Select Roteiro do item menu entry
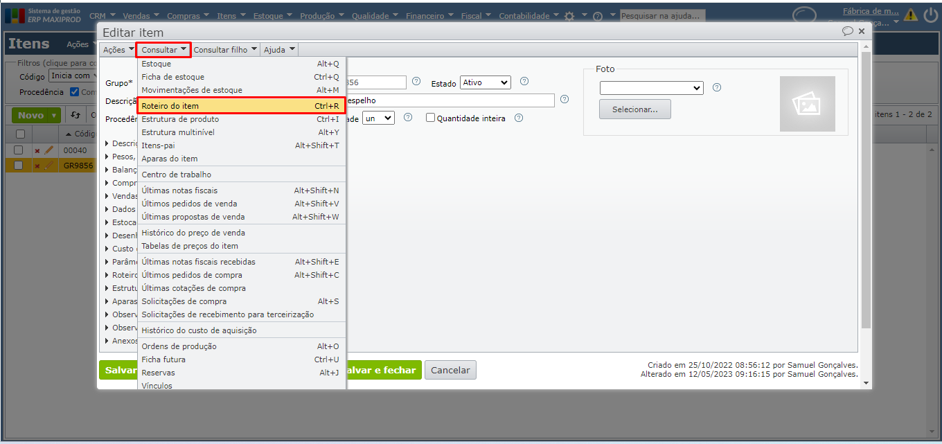The width and height of the screenshot is (942, 444). 241,106
